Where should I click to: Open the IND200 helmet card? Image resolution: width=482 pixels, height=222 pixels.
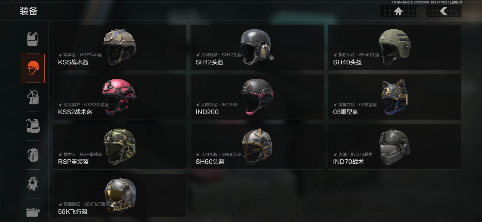(257, 97)
